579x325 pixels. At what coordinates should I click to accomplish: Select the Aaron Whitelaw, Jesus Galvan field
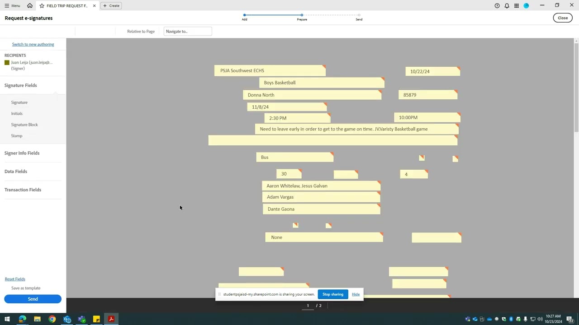coord(321,186)
